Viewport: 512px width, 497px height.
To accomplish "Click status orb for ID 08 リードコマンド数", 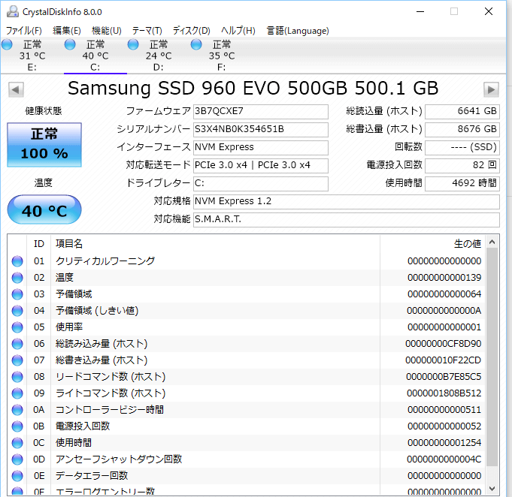I will (17, 377).
